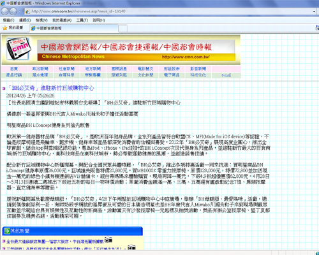Screen dimensions: 319x255
Task: Open the e-mail link in the navigation bar
Action: pos(226,75)
